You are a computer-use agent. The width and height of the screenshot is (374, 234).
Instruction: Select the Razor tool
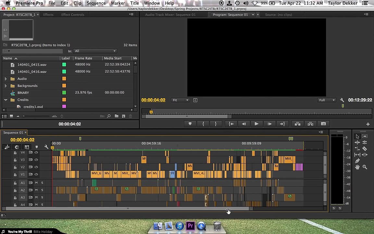[x=365, y=149]
